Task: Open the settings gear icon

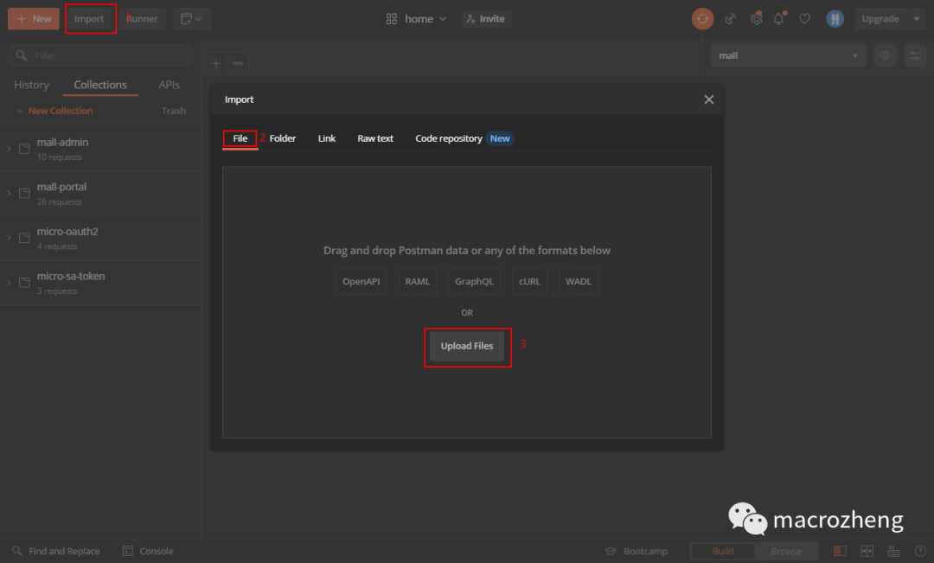Action: (x=756, y=18)
